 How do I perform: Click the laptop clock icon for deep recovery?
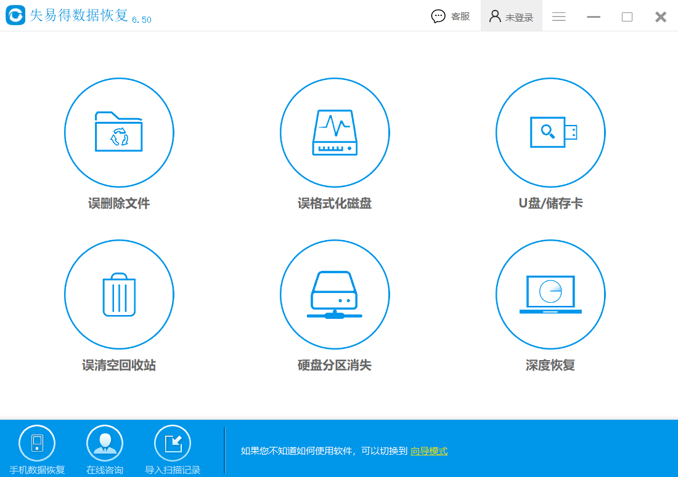(x=550, y=294)
